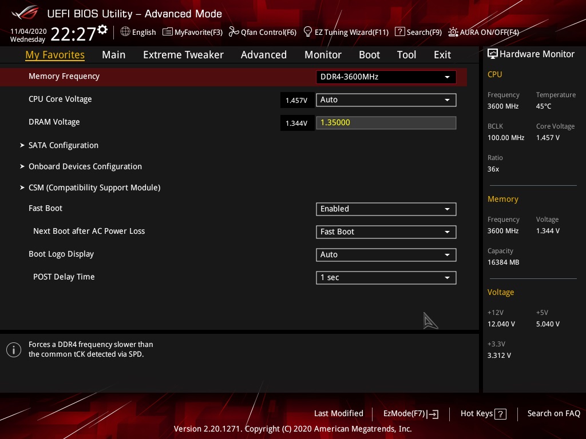Click the MyFavorite list icon
The width and height of the screenshot is (586, 439).
click(x=168, y=32)
